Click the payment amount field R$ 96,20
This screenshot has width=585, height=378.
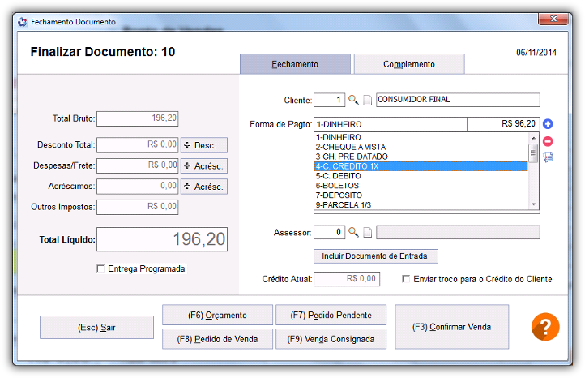tap(503, 124)
